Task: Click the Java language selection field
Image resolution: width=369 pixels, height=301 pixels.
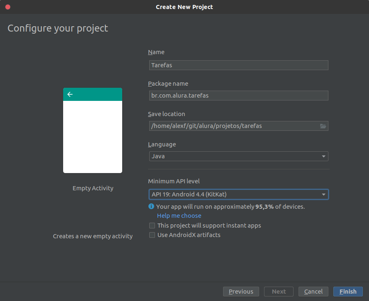Action: pyautogui.click(x=239, y=156)
